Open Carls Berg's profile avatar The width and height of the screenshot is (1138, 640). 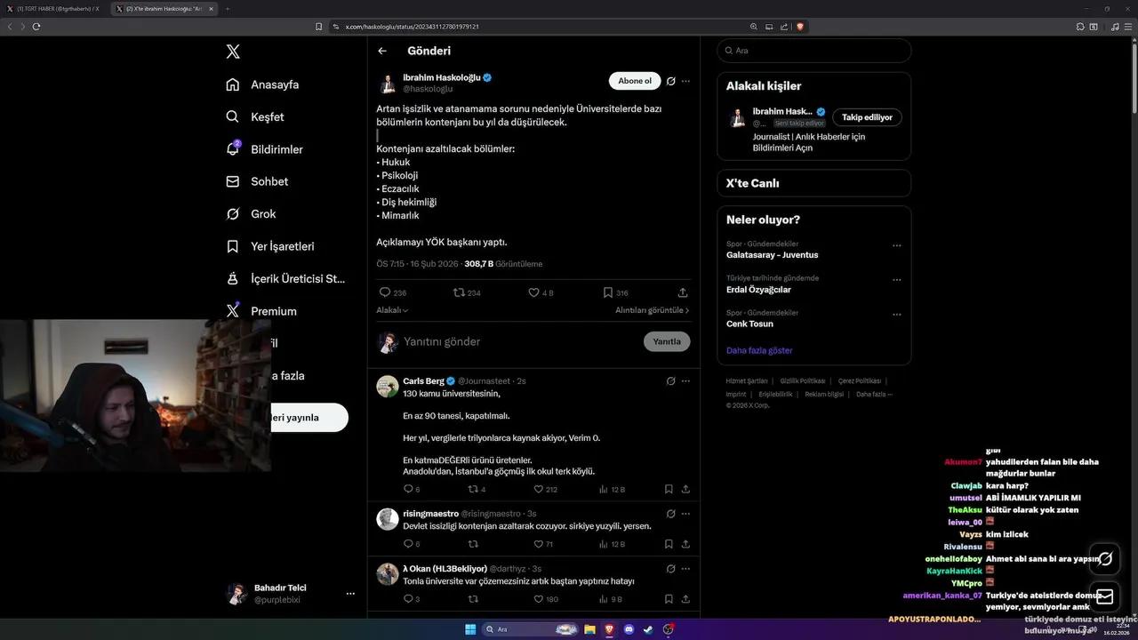(388, 386)
